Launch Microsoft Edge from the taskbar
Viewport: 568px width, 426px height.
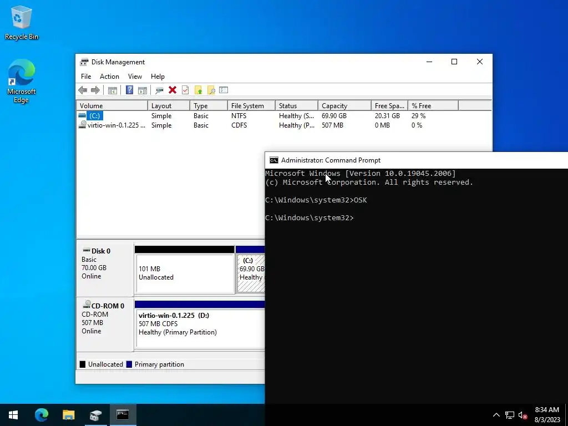41,415
